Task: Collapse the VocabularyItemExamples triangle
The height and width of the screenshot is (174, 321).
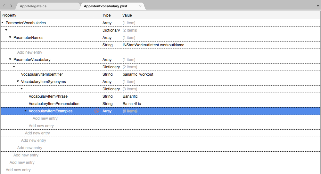Action: (x=25, y=111)
